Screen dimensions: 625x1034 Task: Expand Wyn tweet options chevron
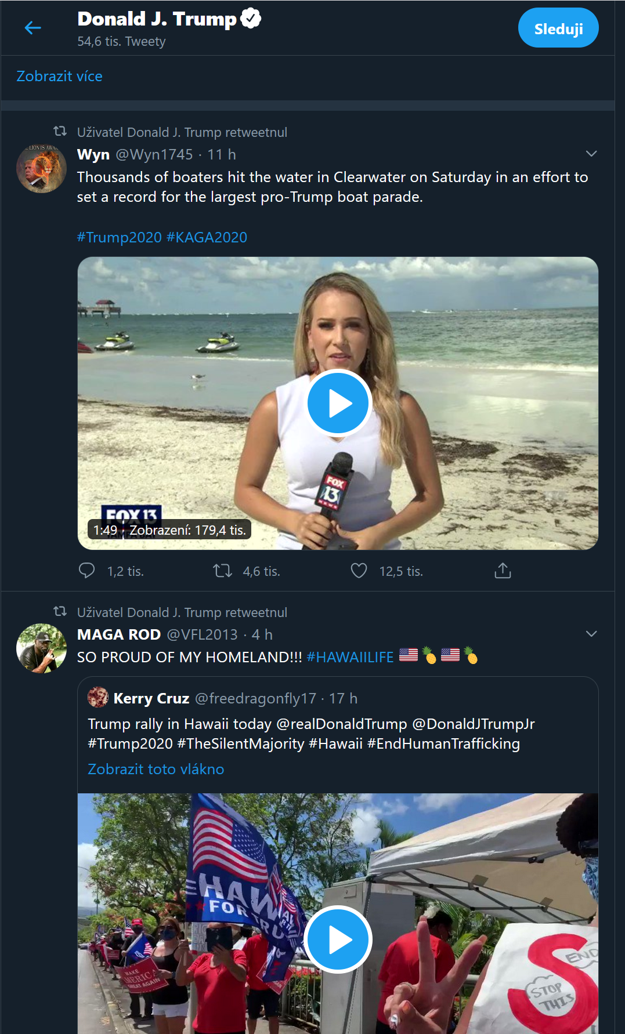pyautogui.click(x=591, y=154)
